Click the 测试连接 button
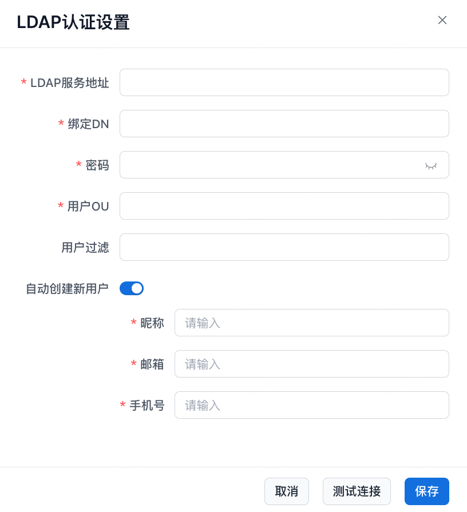467x512 pixels. [x=357, y=491]
